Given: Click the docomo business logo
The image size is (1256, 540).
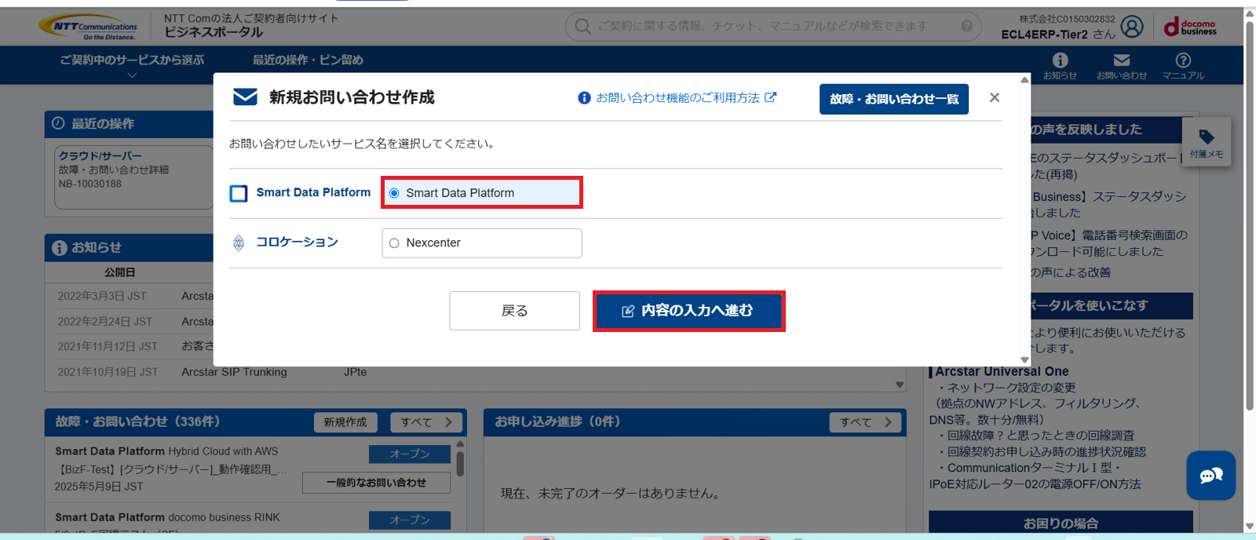Looking at the screenshot, I should pyautogui.click(x=1190, y=27).
